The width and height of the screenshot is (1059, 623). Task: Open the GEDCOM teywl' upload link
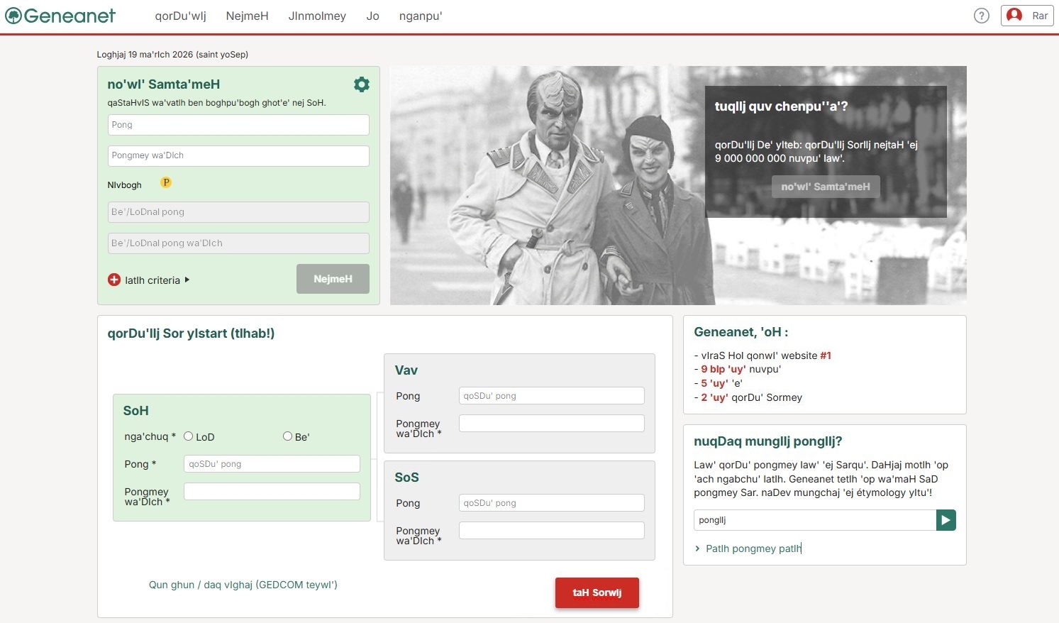point(243,585)
